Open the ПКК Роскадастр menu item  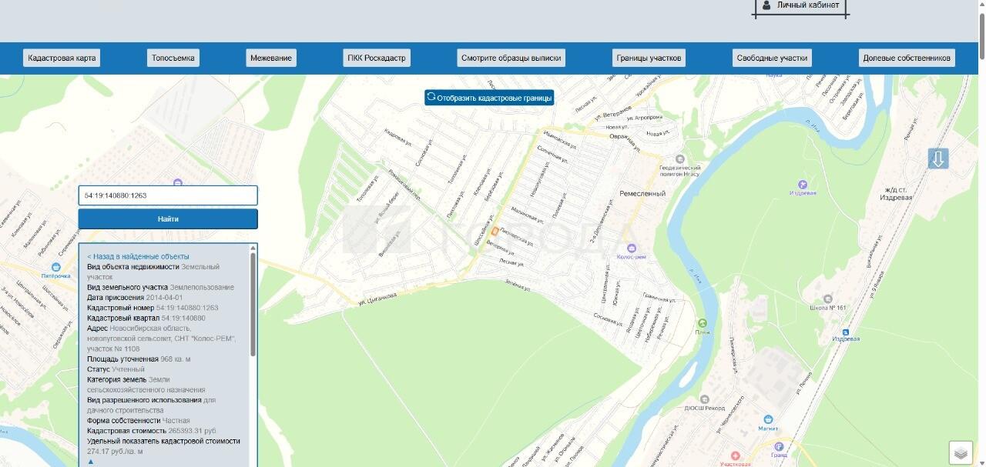(377, 58)
